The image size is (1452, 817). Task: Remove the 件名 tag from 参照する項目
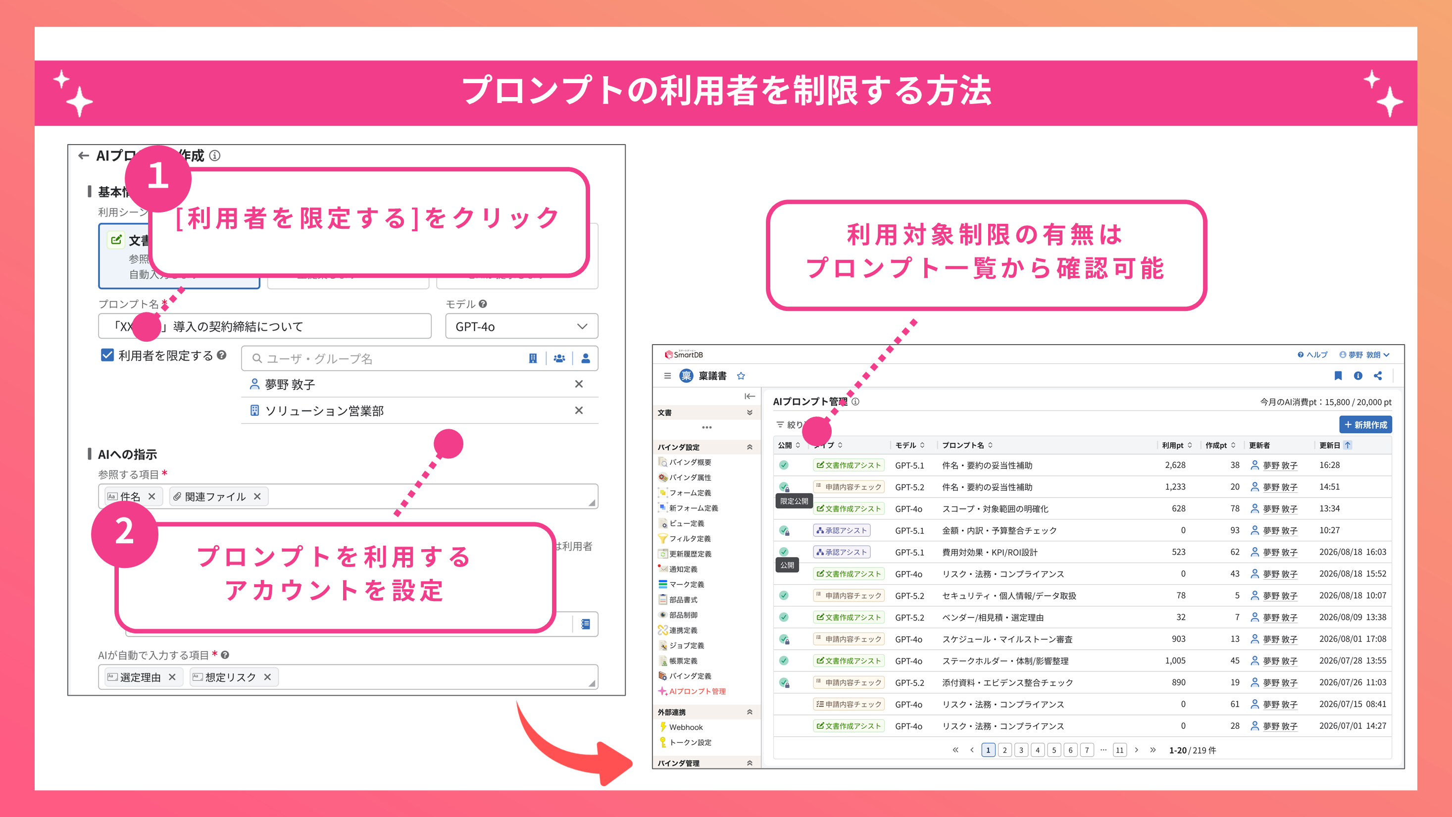151,496
